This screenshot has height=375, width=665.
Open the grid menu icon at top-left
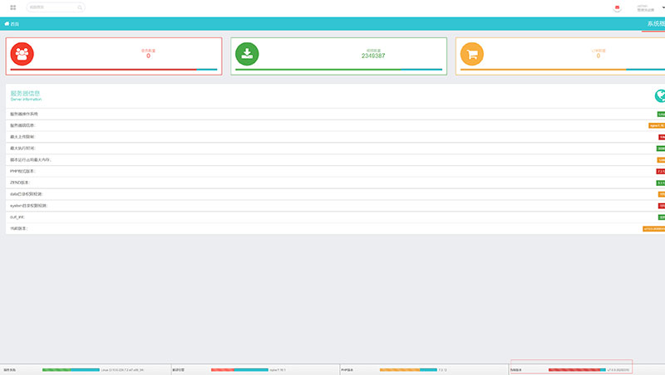(13, 7)
